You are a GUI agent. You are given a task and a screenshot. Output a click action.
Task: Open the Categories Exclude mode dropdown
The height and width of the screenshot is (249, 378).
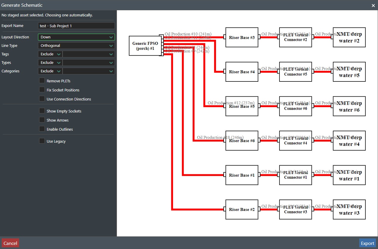point(50,71)
